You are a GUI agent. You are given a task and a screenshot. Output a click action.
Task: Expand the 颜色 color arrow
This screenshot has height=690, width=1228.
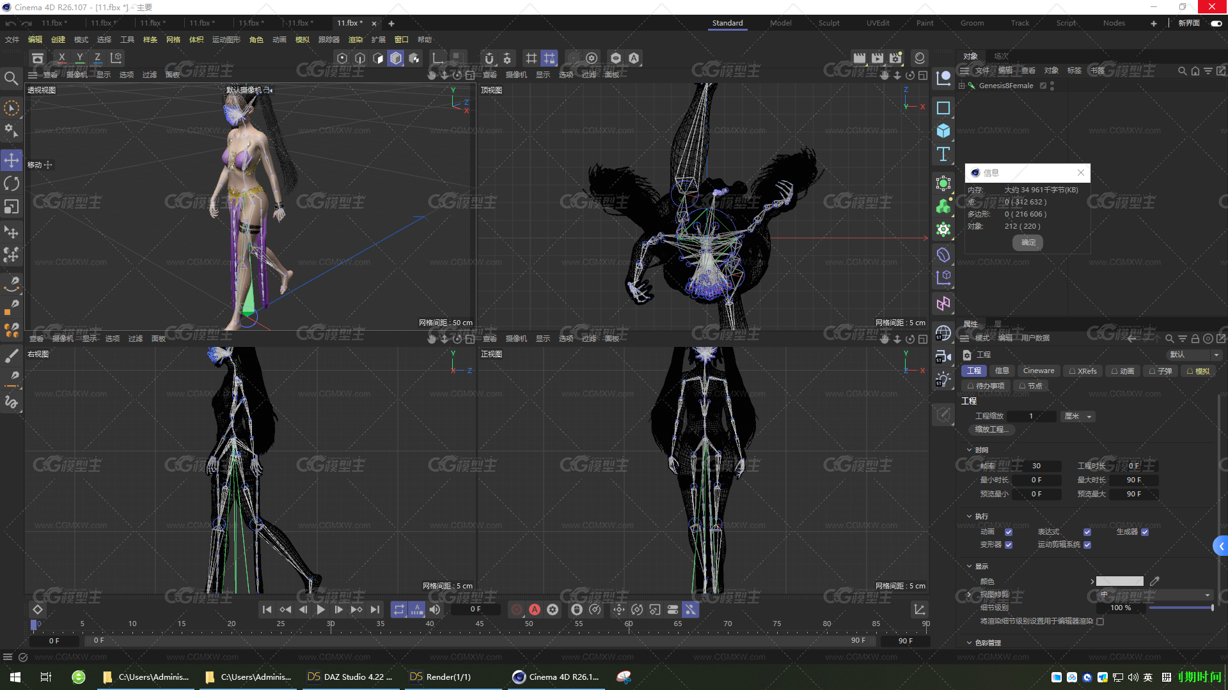click(x=1092, y=581)
